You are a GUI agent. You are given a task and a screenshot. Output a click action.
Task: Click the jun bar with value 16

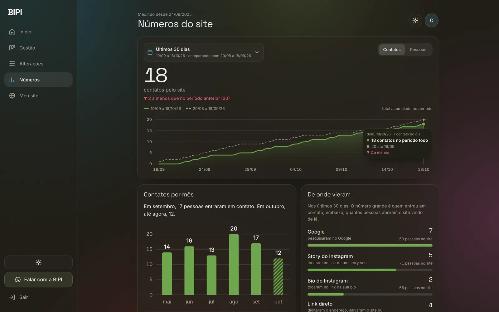point(189,271)
